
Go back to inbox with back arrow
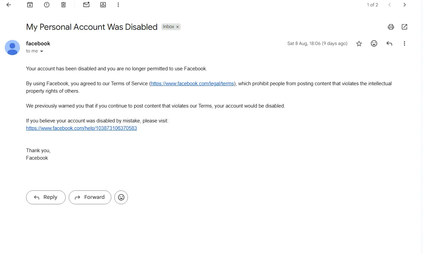(9, 5)
